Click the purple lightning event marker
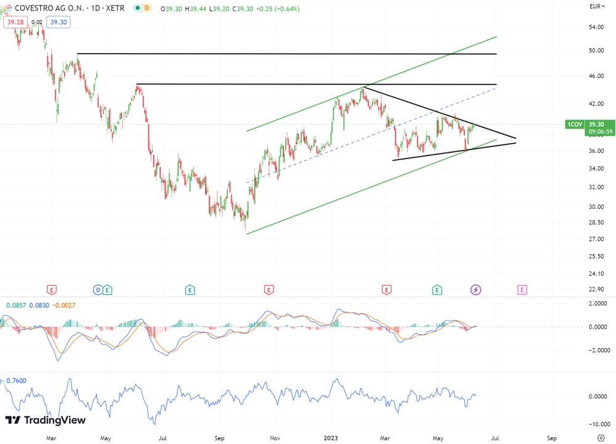The height and width of the screenshot is (444, 616). tap(476, 289)
